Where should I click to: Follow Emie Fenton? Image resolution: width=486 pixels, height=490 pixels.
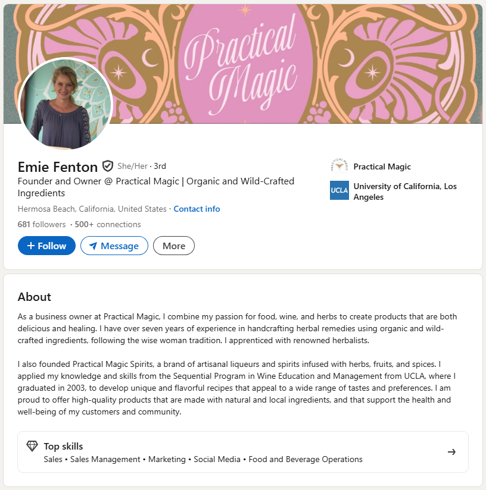[46, 246]
